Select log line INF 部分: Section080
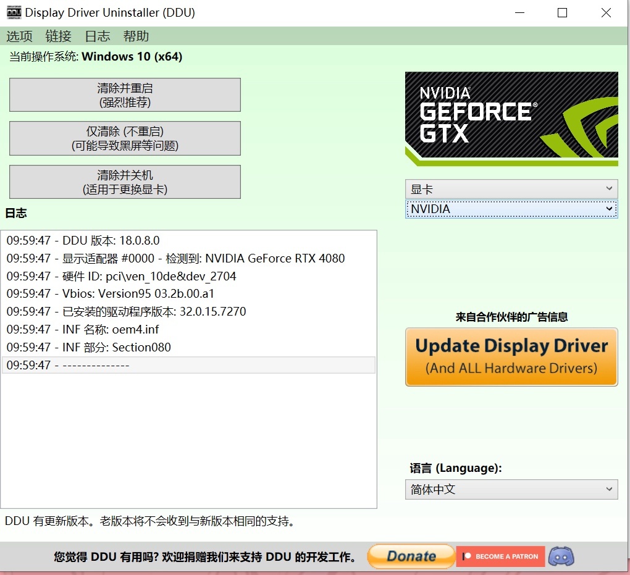630x575 pixels. (188, 347)
